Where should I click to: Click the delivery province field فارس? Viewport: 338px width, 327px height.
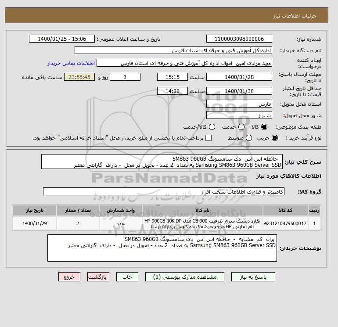click(x=239, y=104)
